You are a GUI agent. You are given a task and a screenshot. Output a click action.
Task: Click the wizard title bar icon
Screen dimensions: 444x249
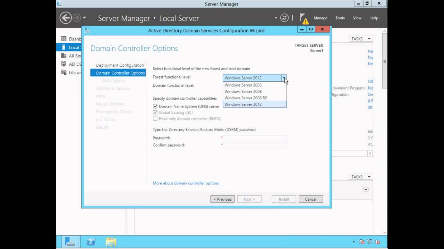coord(87,30)
